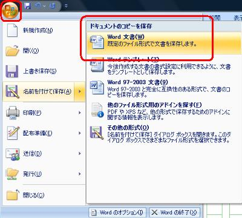This screenshot has width=242, height=218.
Task: Open Customize Quick Access Toolbar dropdown
Action: pyautogui.click(x=66, y=6)
